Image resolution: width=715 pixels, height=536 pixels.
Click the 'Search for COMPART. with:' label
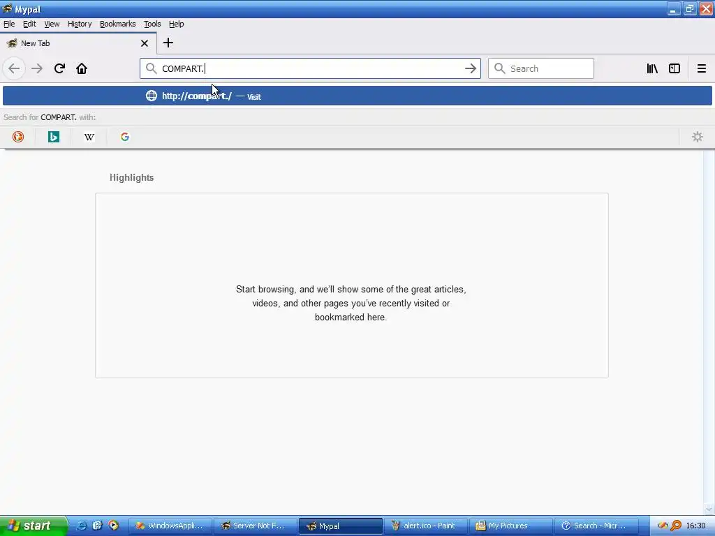click(x=50, y=117)
